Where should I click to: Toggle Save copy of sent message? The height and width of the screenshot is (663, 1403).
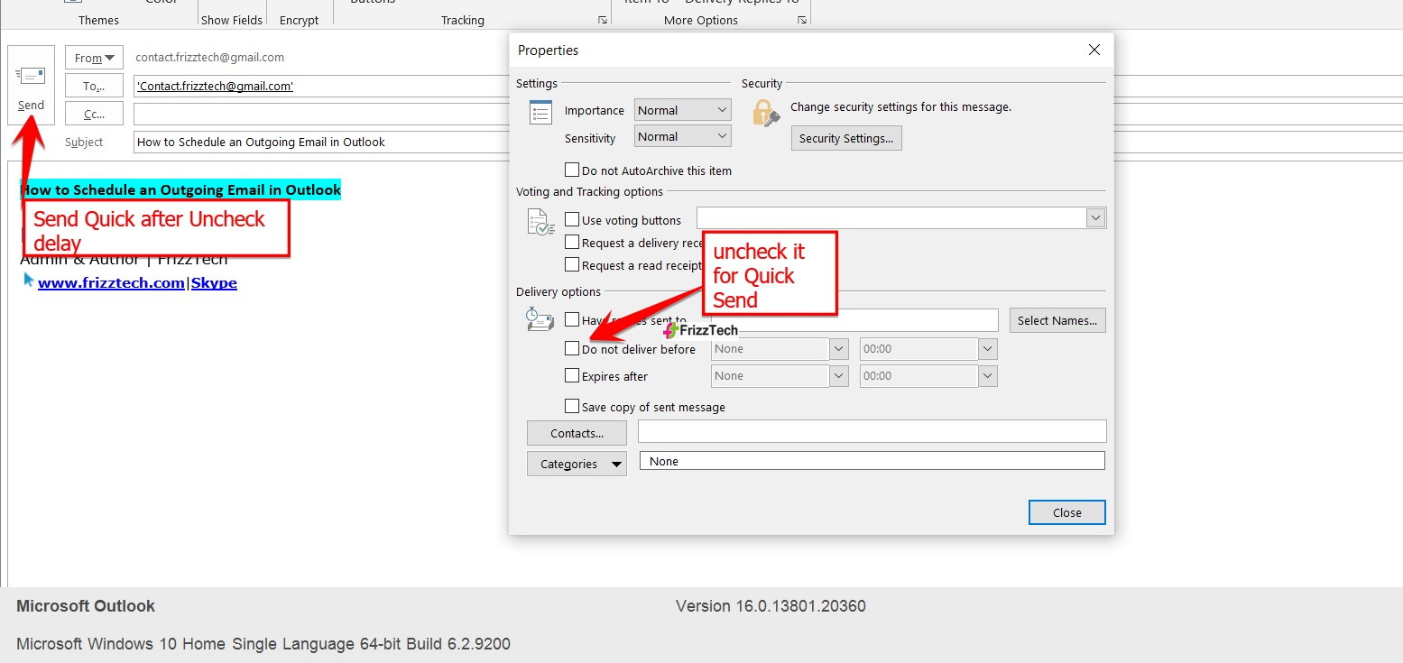(571, 406)
